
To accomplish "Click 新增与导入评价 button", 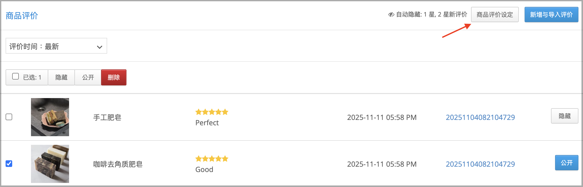I will click(552, 14).
